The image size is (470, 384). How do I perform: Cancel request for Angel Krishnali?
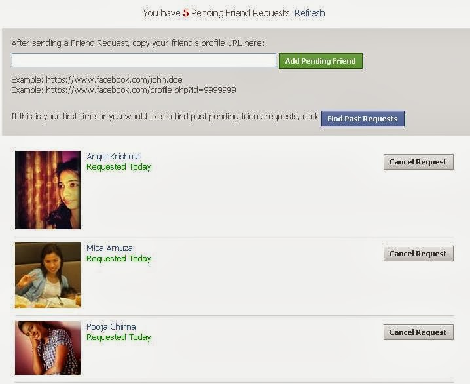[x=418, y=162]
